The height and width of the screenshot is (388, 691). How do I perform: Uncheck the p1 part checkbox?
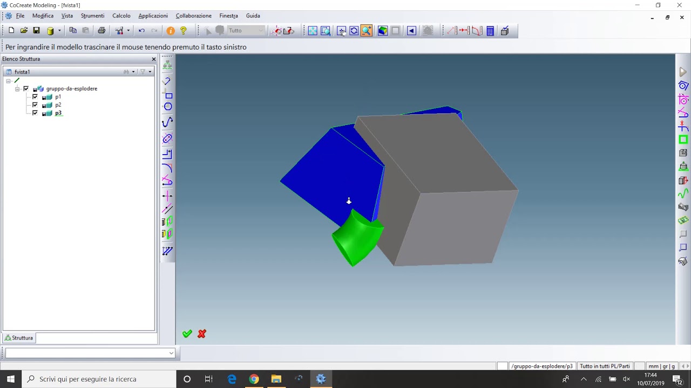tap(35, 97)
